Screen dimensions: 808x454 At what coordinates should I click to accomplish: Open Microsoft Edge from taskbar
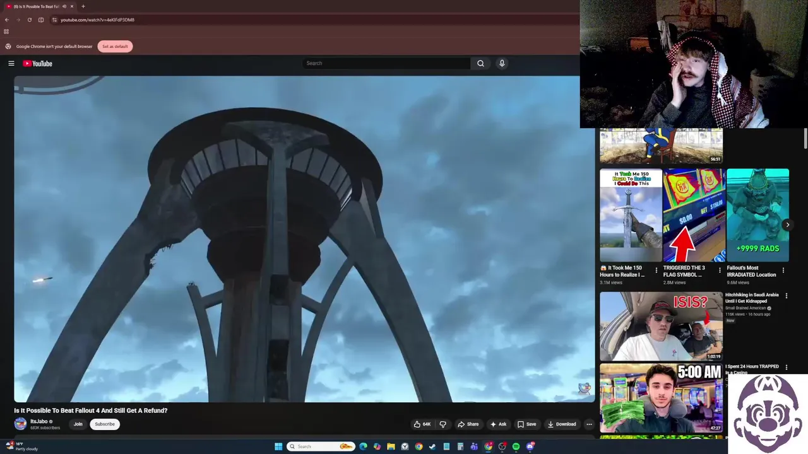363,446
